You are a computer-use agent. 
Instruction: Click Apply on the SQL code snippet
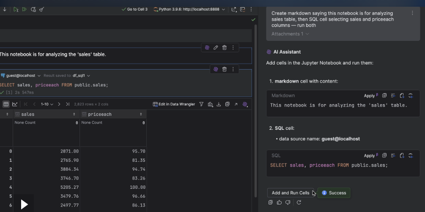click(369, 156)
